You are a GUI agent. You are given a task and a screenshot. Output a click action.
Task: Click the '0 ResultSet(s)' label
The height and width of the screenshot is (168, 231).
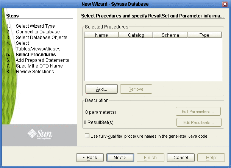click(98, 122)
